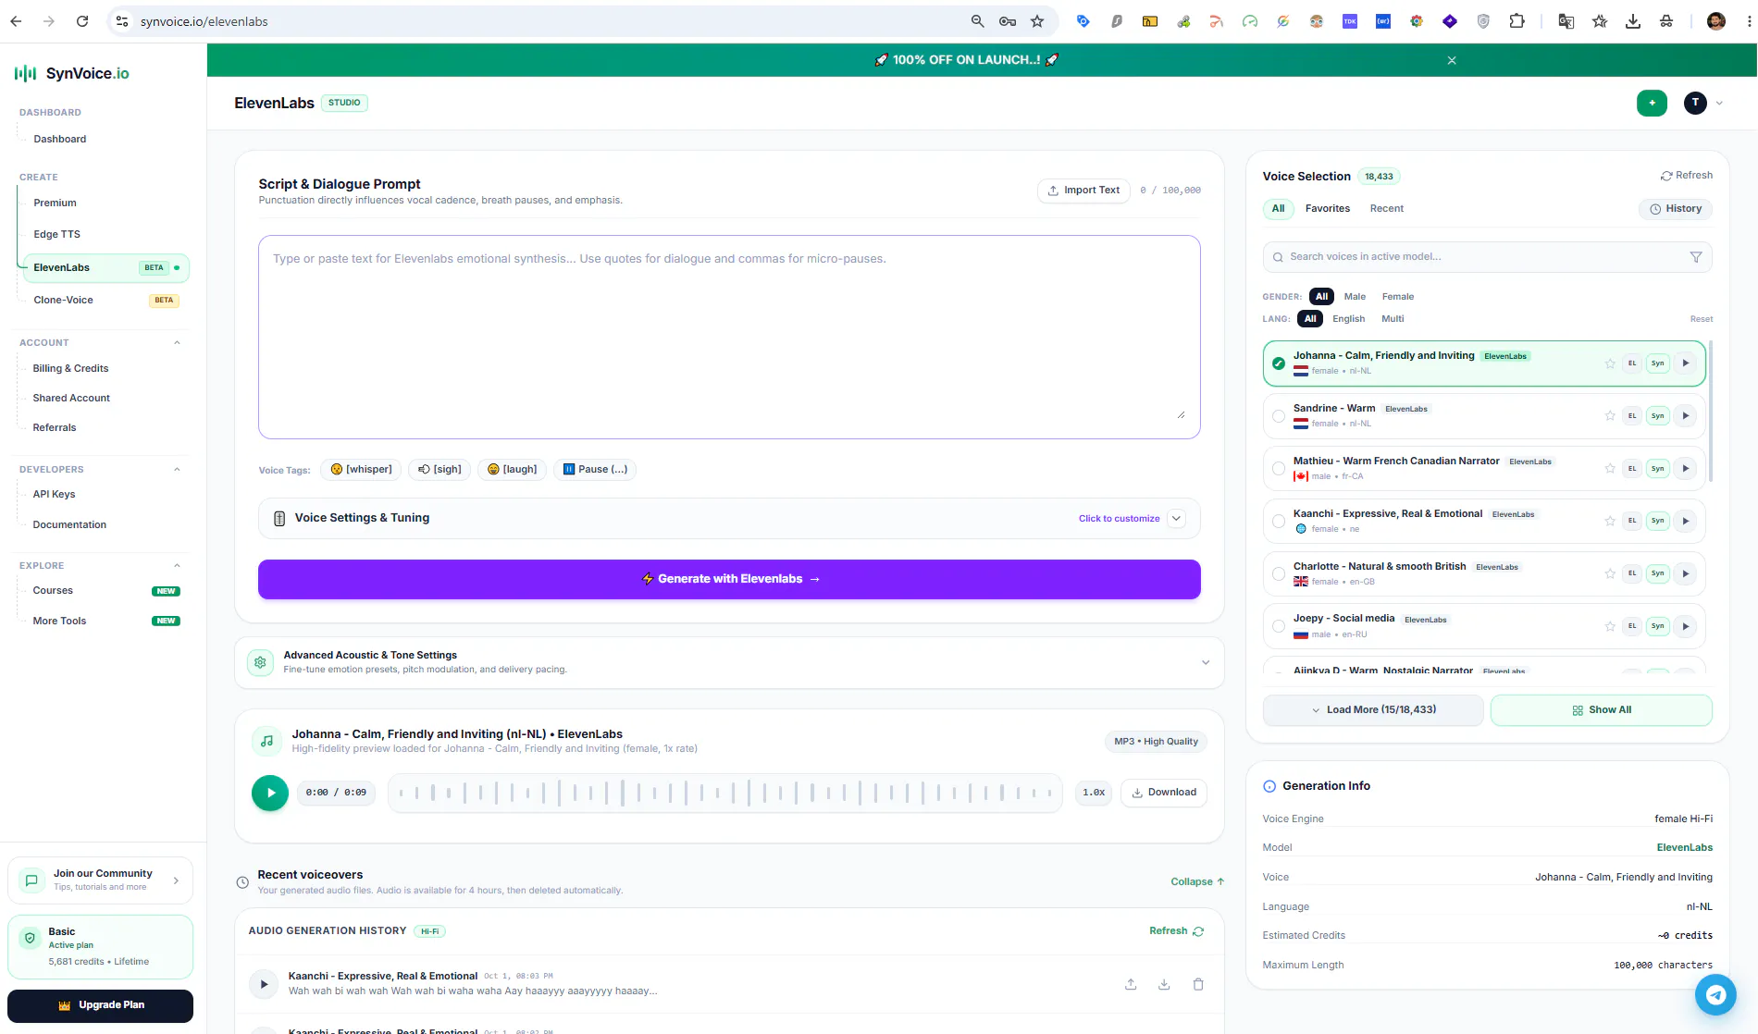Select the Mathieu voice radio button

[1278, 469]
